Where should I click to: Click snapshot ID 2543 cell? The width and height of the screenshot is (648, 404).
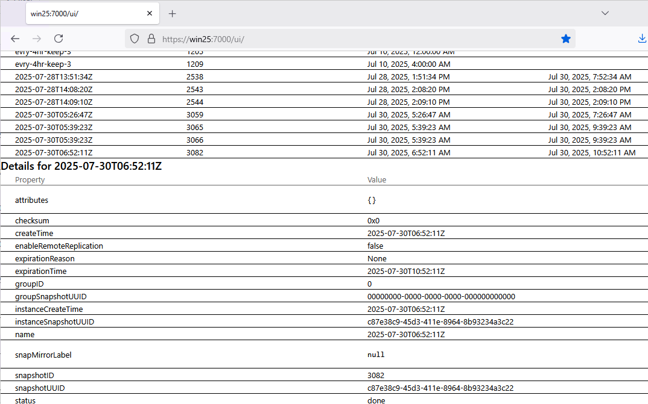pyautogui.click(x=195, y=90)
